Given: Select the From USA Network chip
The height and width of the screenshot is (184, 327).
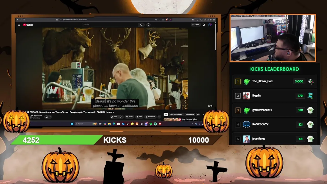Looking at the screenshot, I should (176, 114).
